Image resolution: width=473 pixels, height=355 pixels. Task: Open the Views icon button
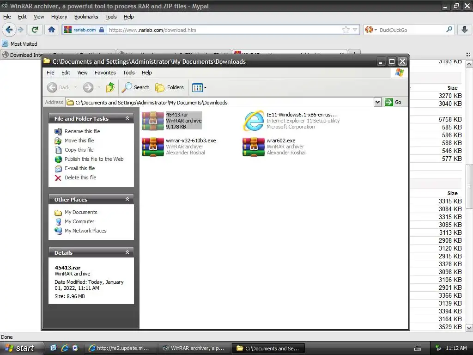click(x=197, y=88)
